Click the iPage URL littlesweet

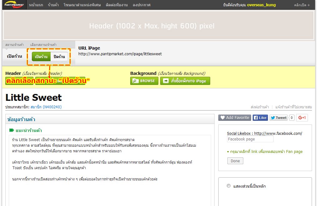coord(120,54)
